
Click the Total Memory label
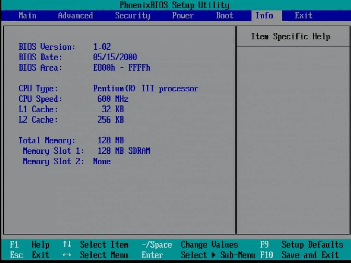click(x=47, y=141)
